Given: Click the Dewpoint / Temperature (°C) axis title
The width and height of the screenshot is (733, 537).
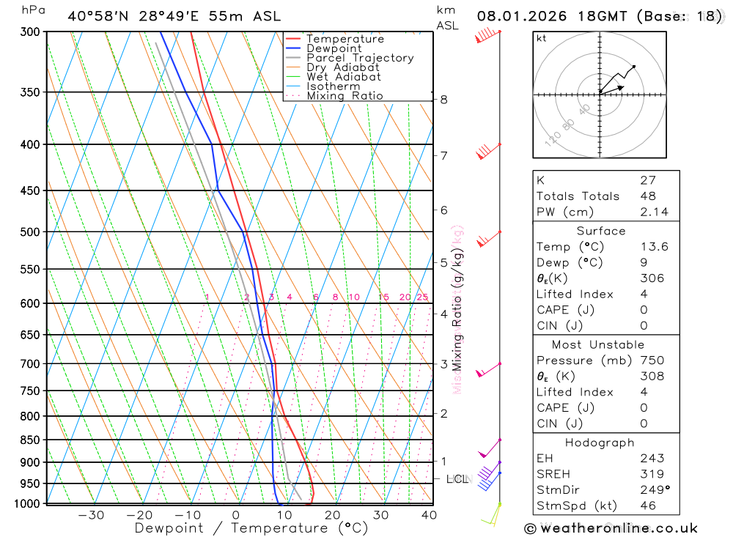Looking at the screenshot, I should 251,529.
